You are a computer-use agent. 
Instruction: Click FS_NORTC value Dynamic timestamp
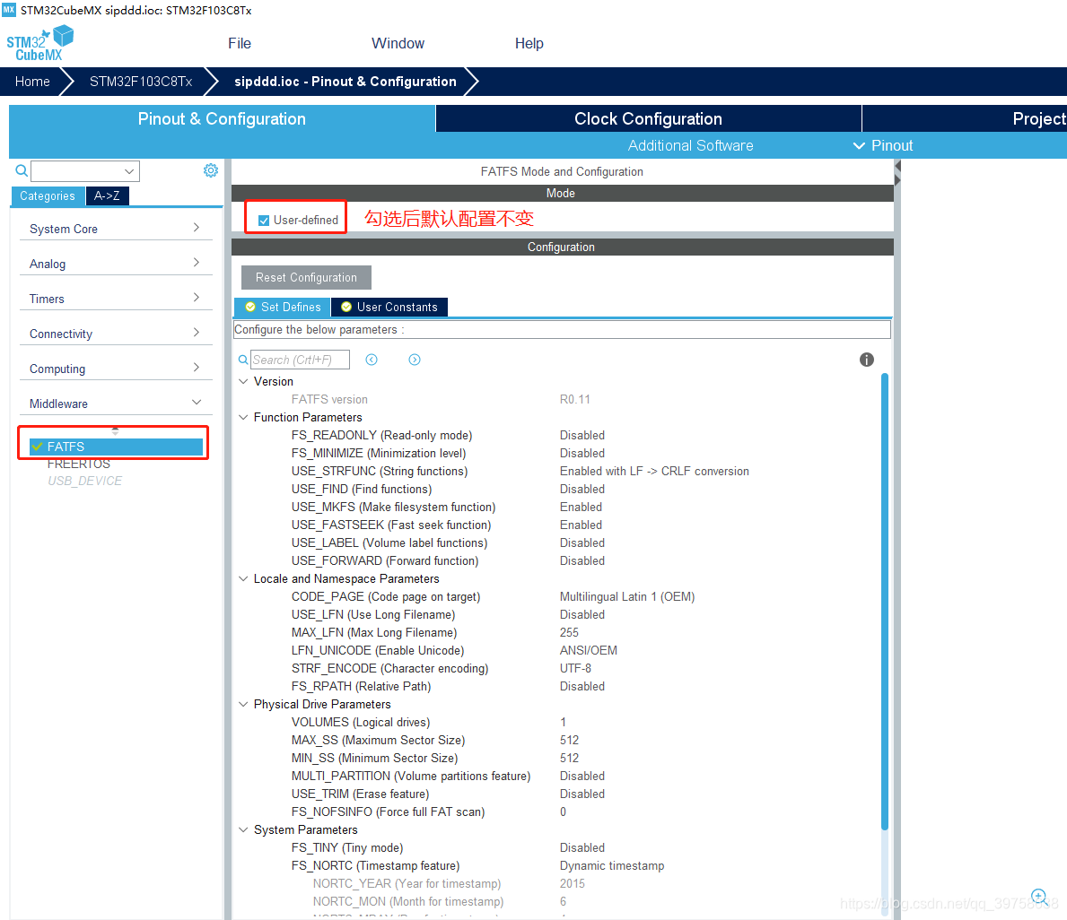(612, 865)
